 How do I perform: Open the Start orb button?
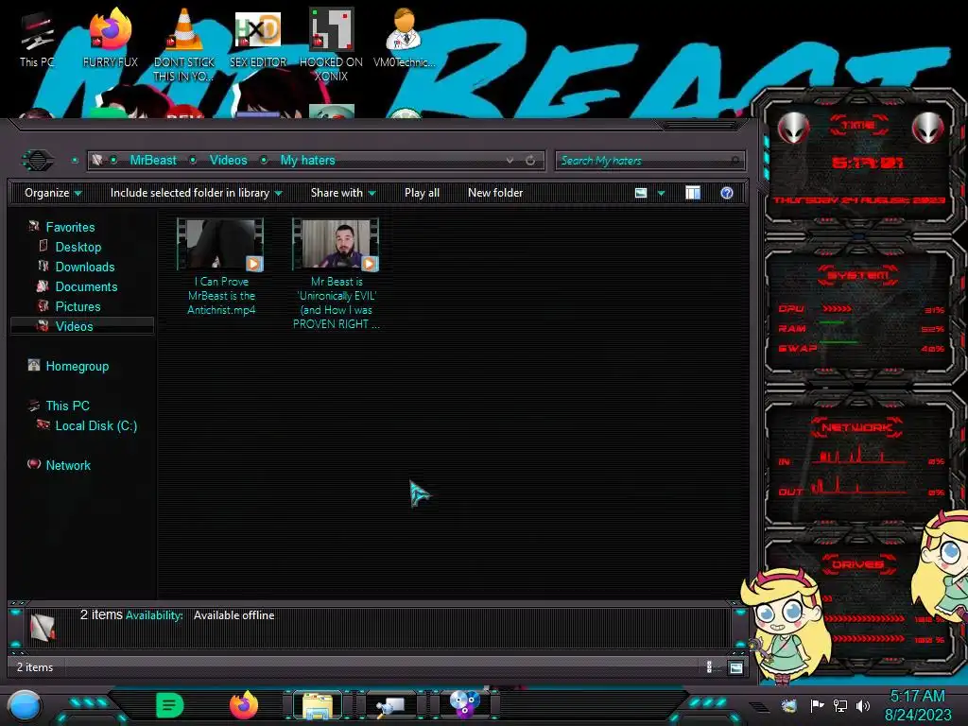tap(25, 705)
